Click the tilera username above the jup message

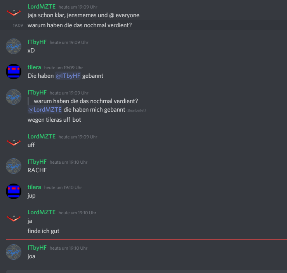[x=34, y=187]
